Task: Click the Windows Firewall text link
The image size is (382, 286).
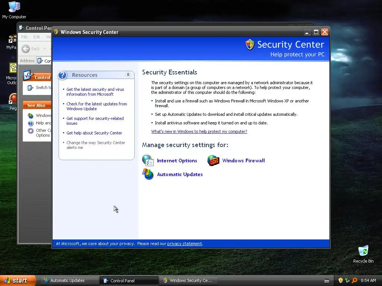Action: click(243, 161)
